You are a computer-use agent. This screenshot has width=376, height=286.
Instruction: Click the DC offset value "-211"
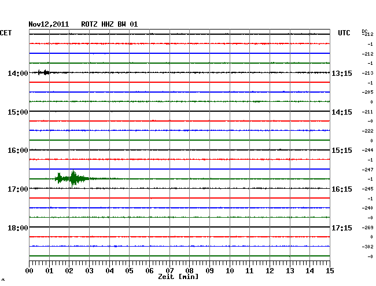pyautogui.click(x=367, y=112)
